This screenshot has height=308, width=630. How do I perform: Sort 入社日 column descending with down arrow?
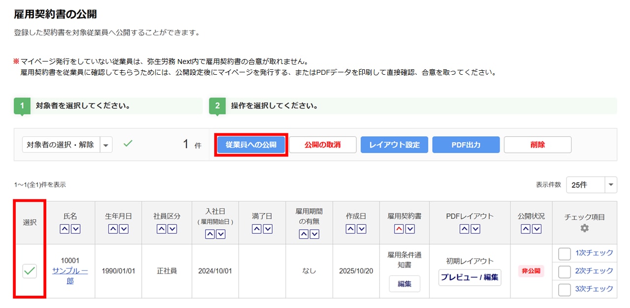click(220, 235)
